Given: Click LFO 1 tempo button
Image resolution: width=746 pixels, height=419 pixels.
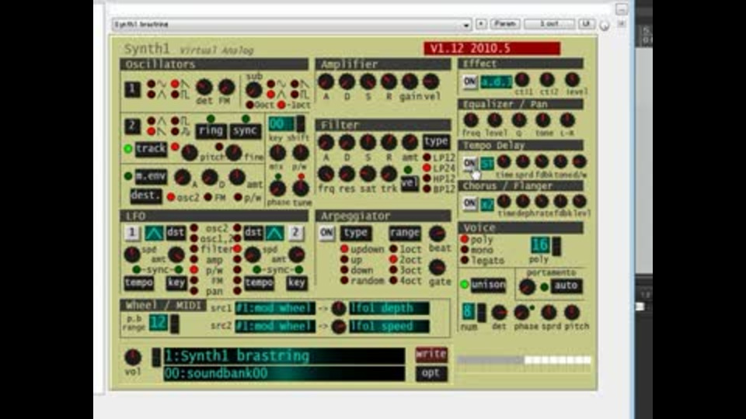Looking at the screenshot, I should tap(138, 282).
